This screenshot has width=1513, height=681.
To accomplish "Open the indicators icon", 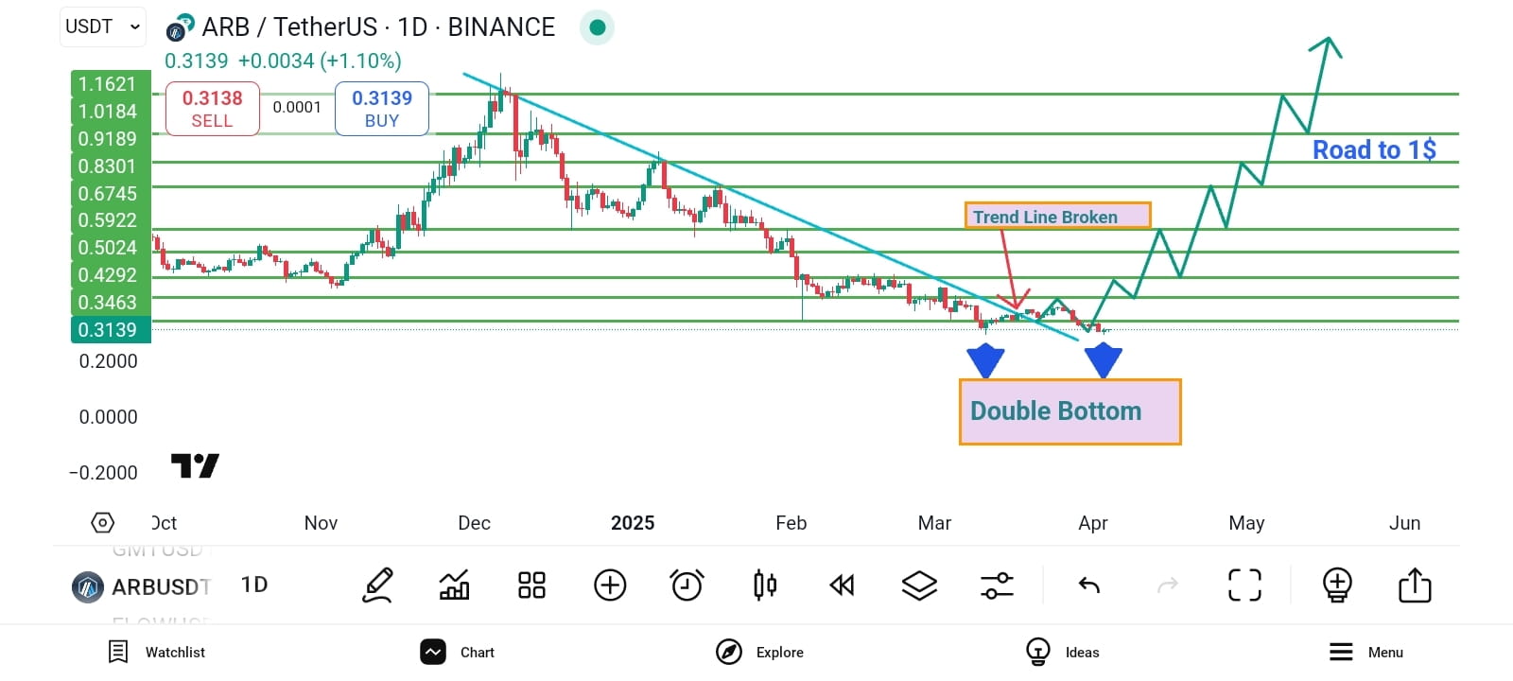I will 455,585.
